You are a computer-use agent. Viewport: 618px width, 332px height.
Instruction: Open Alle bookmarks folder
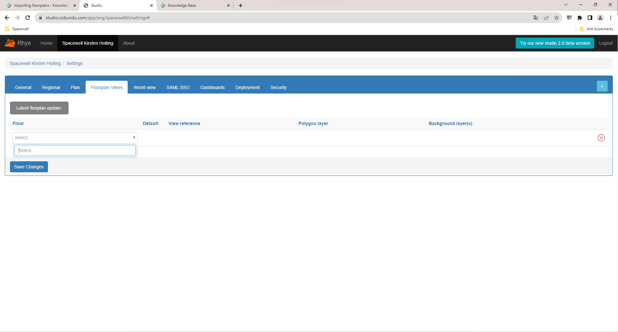pyautogui.click(x=596, y=29)
